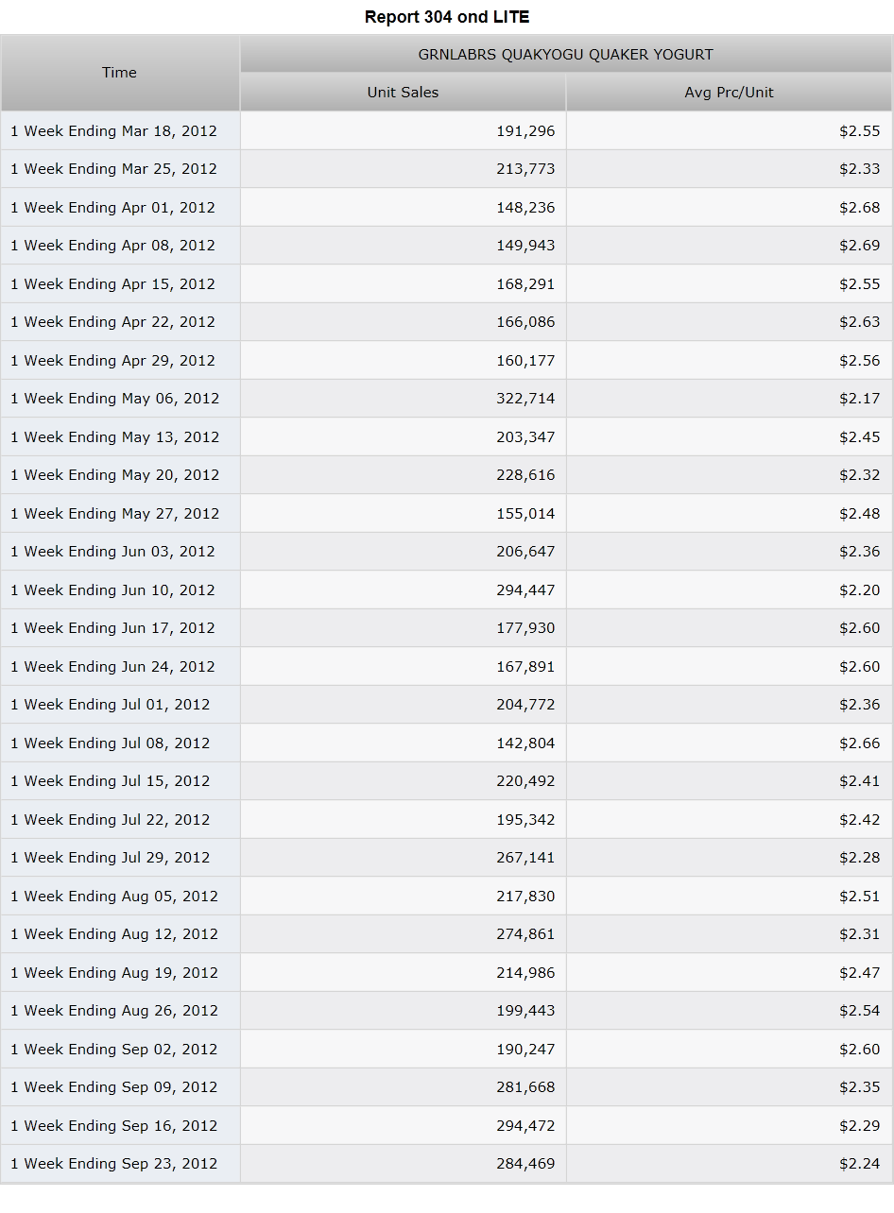
Task: Click the Report 304 ond LITE title
Action: coord(447,17)
